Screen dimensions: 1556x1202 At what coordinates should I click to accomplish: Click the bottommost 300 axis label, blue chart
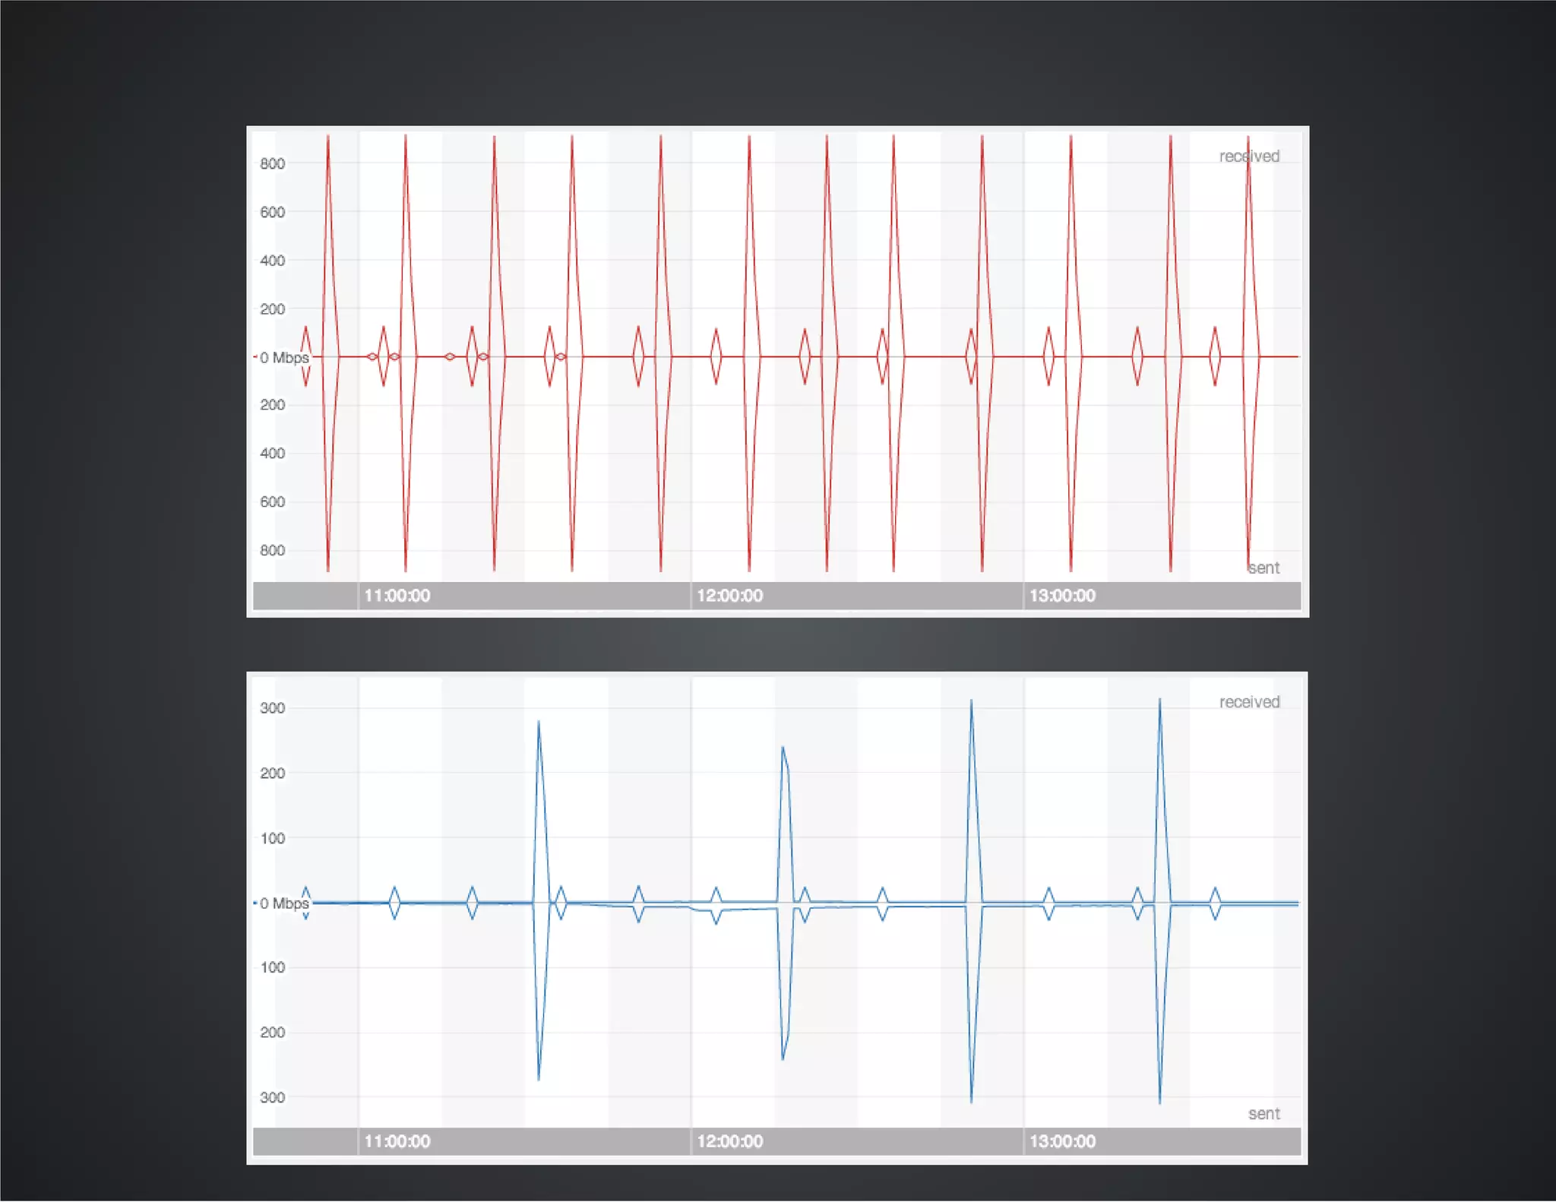pos(272,1098)
